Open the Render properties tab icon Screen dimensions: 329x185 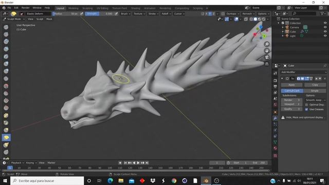276,80
